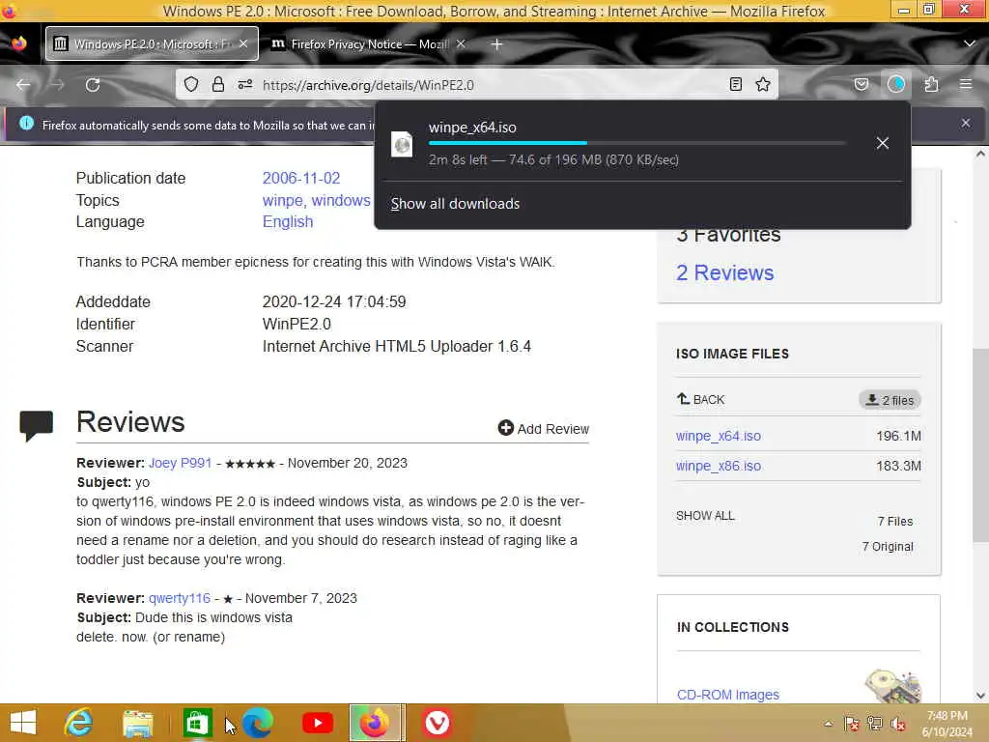
Task: Open the network tray icon
Action: (874, 723)
